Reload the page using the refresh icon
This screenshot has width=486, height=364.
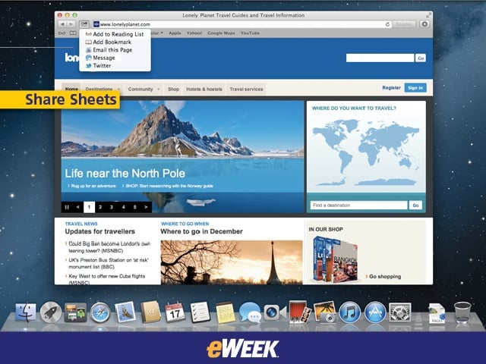[x=387, y=24]
